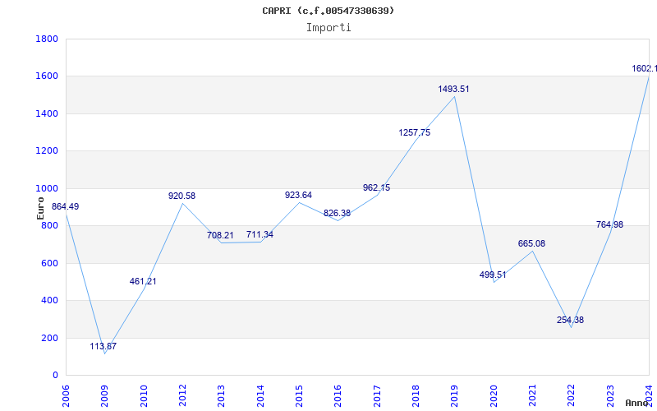Click the 711.34 value label

260,234
